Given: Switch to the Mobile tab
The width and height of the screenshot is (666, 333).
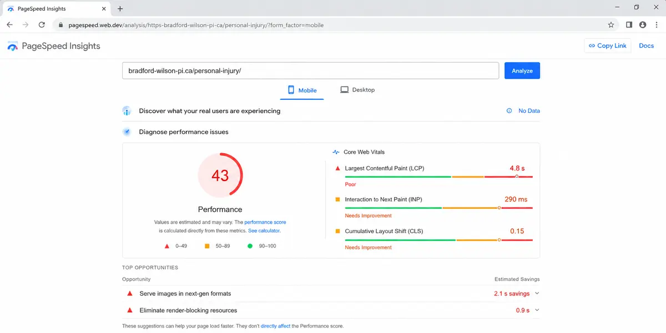Looking at the screenshot, I should 302,90.
